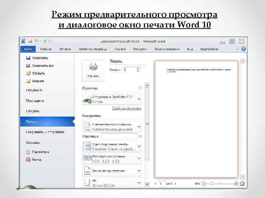
Task: Select the Печать section in sidebar
Action: point(47,122)
